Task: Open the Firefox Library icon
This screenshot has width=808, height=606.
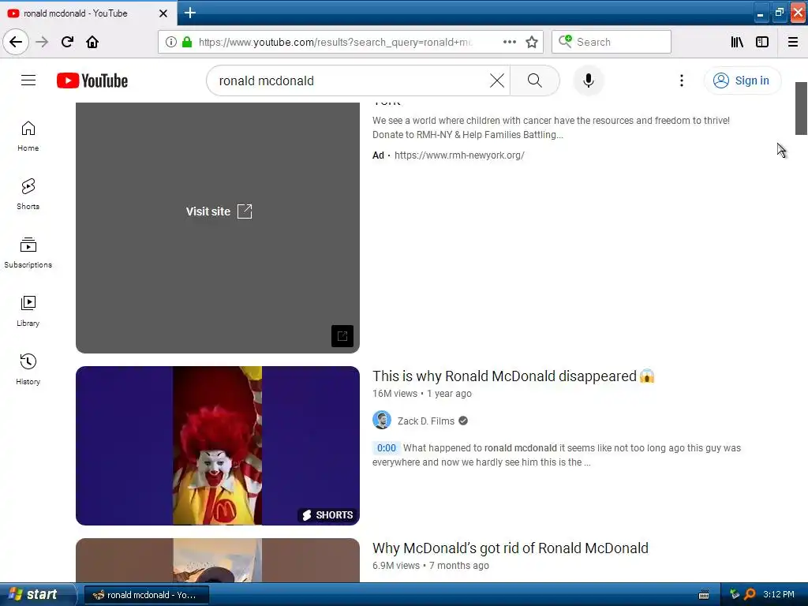Action: pyautogui.click(x=737, y=42)
